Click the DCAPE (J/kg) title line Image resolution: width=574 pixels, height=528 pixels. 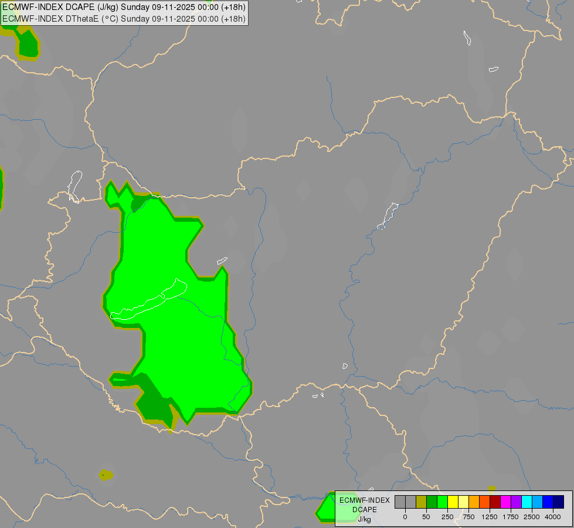(124, 7)
